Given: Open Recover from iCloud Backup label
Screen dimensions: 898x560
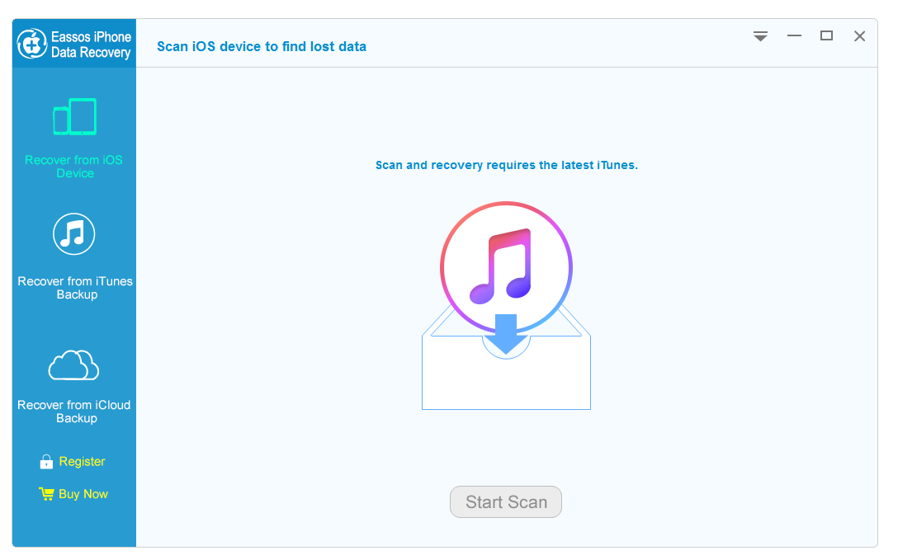Looking at the screenshot, I should pos(75,412).
